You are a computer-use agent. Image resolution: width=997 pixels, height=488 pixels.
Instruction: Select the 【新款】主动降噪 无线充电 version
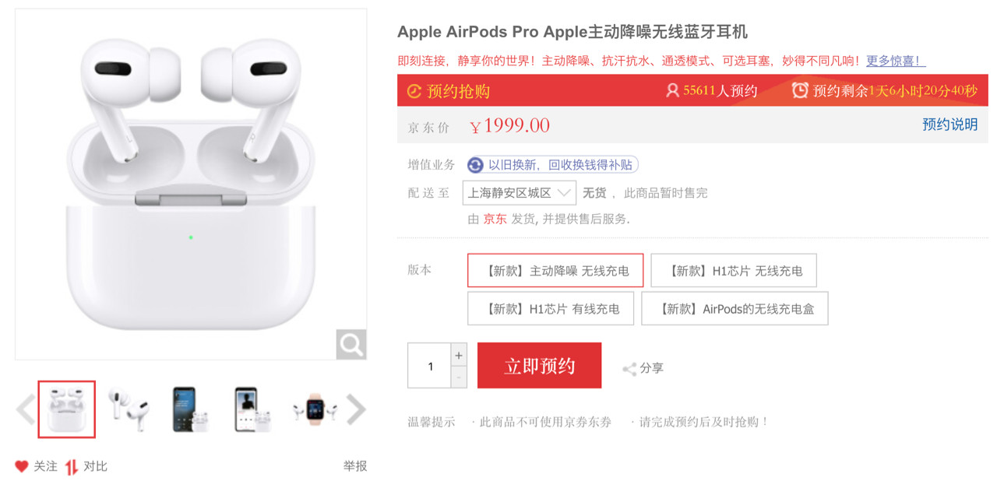point(555,269)
